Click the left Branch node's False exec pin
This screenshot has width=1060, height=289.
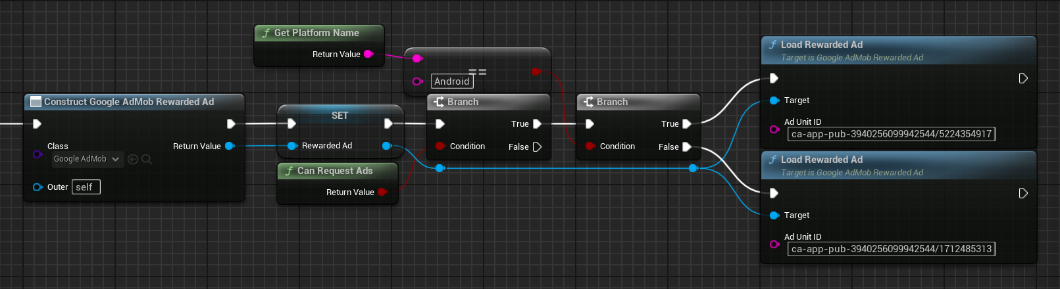click(537, 146)
